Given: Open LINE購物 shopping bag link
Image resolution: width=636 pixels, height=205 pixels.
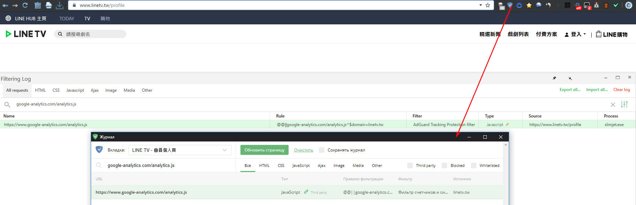Looking at the screenshot, I should point(612,34).
